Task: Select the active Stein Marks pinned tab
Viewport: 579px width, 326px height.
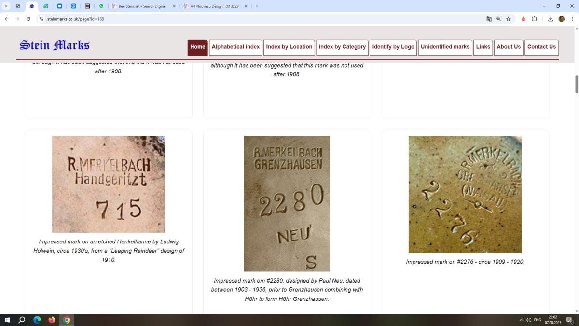Action: point(32,6)
